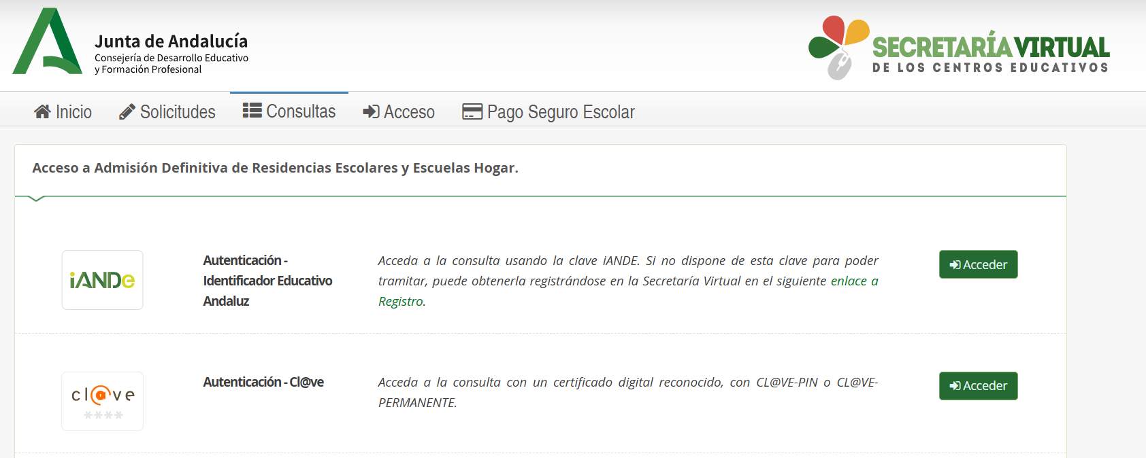The height and width of the screenshot is (458, 1146).
Task: Click the iANDe logo thumbnail
Action: (x=103, y=280)
